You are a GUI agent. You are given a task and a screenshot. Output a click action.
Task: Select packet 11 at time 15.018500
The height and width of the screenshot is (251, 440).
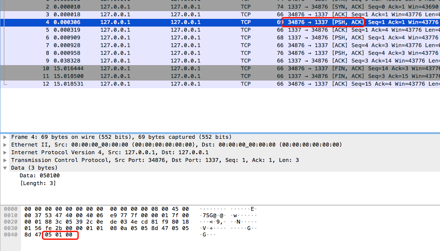(x=220, y=76)
